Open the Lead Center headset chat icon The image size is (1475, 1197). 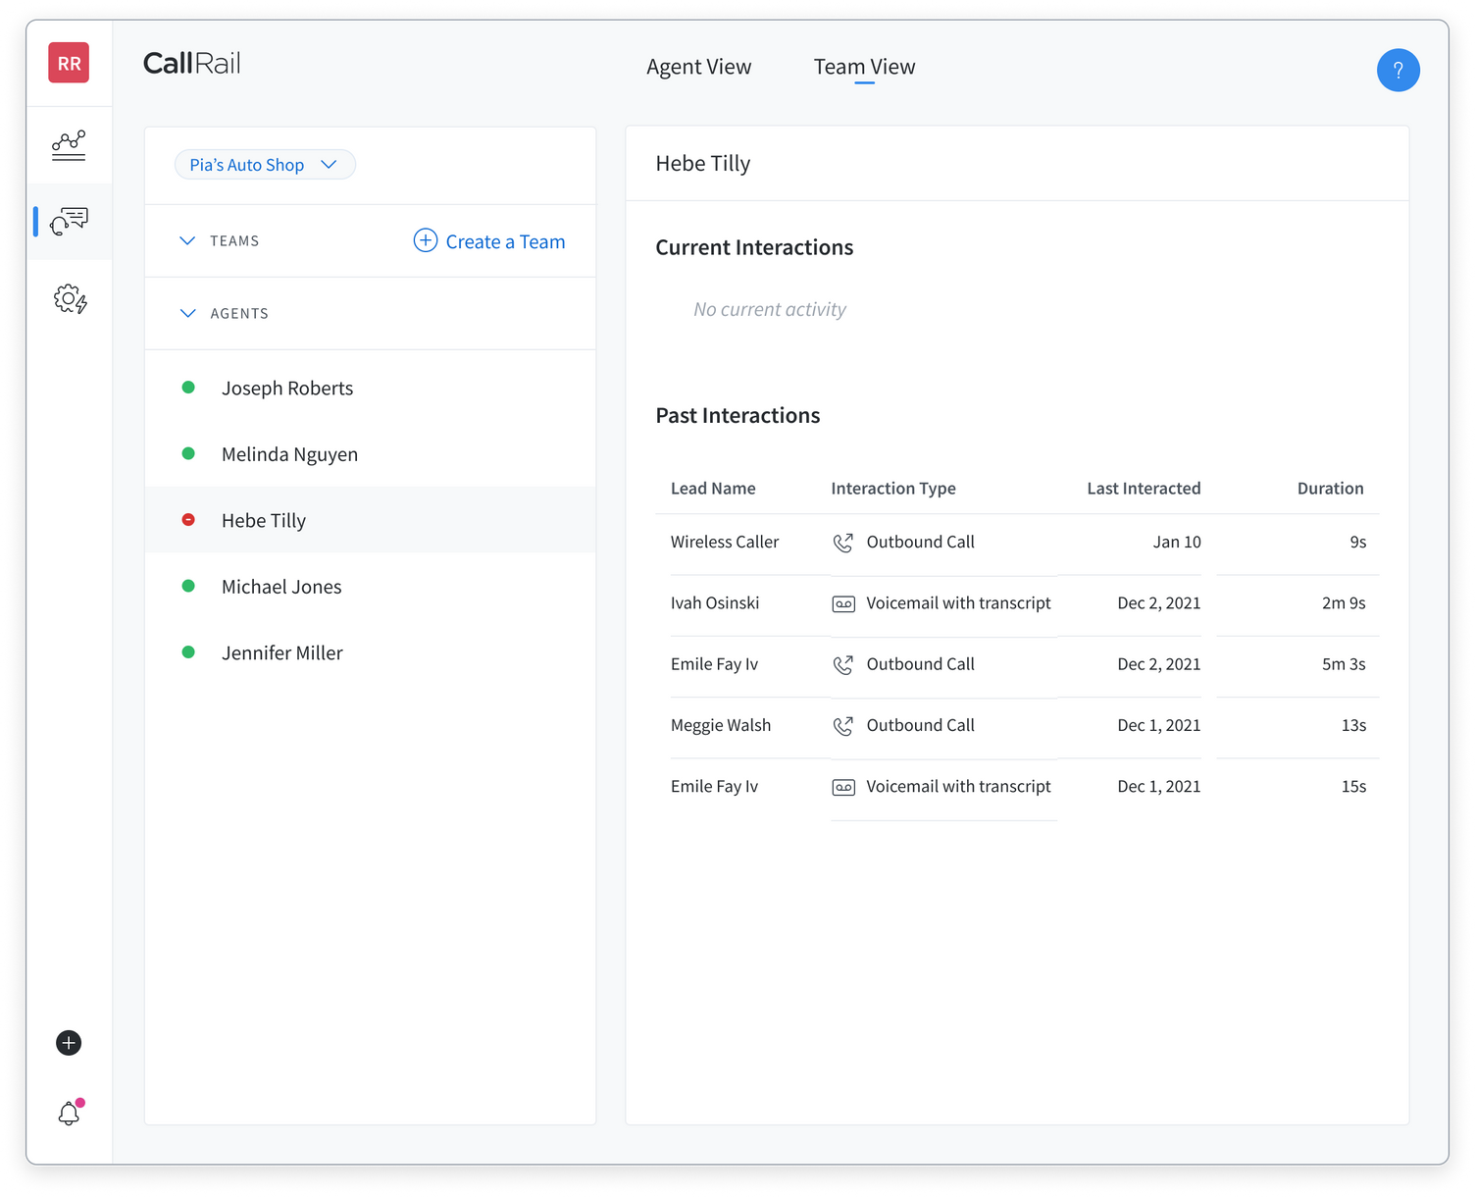(x=69, y=222)
